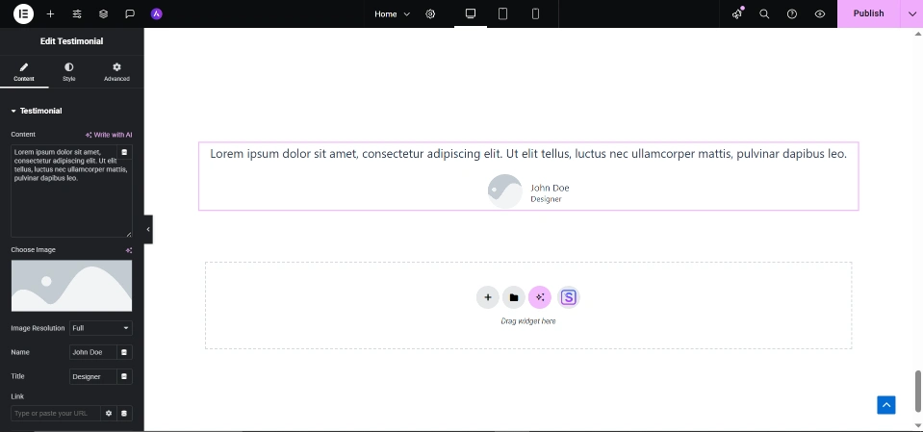Preview changes with eye icon
The width and height of the screenshot is (923, 432).
820,13
